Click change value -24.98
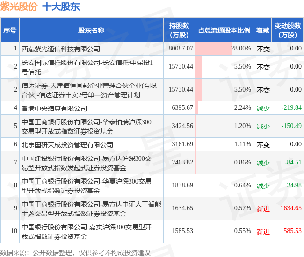This screenshot has height=257, width=304. (x=293, y=185)
